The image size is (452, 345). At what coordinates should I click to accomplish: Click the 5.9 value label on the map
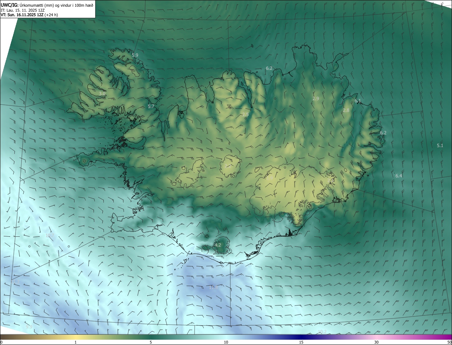pos(135,55)
